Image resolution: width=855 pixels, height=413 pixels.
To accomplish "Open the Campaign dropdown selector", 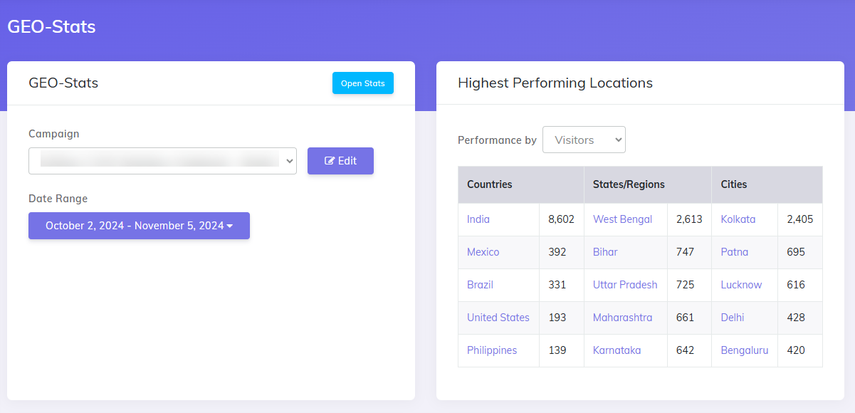I will point(162,161).
